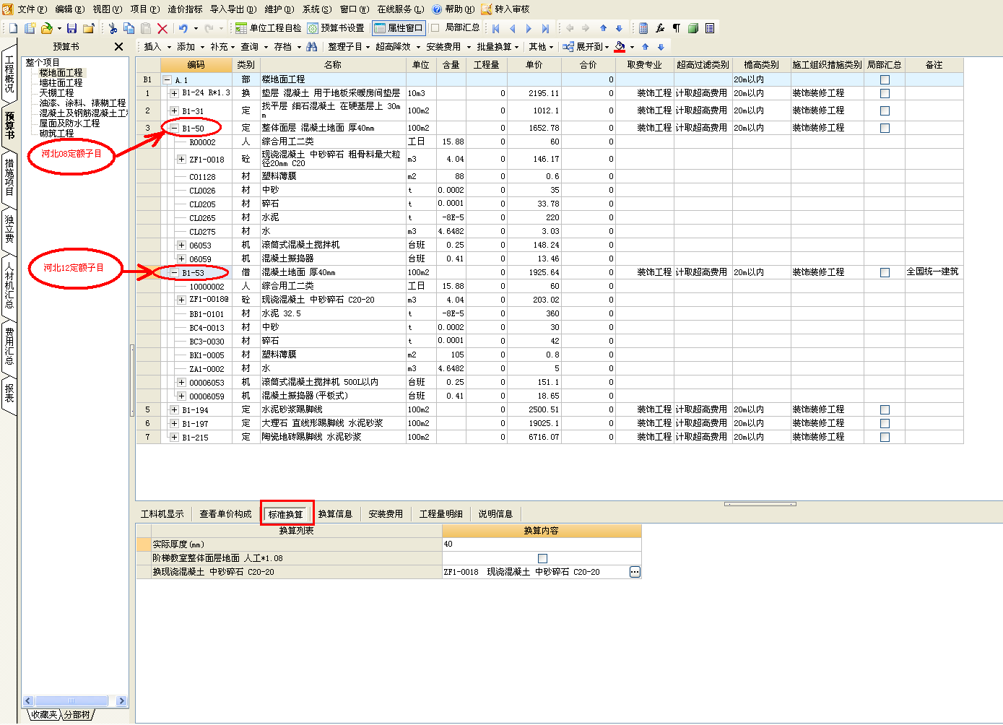
Task: Click the calculator icon in toolbar
Action: point(643,28)
